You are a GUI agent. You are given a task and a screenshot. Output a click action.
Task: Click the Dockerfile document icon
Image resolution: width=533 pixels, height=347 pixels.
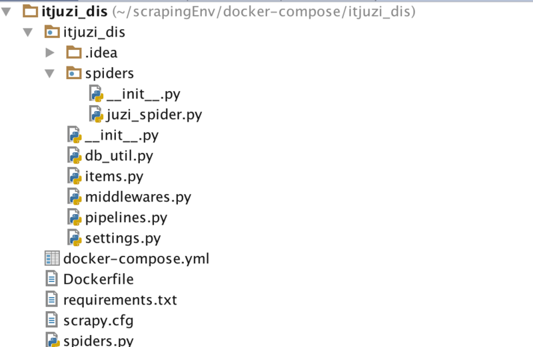coord(52,279)
